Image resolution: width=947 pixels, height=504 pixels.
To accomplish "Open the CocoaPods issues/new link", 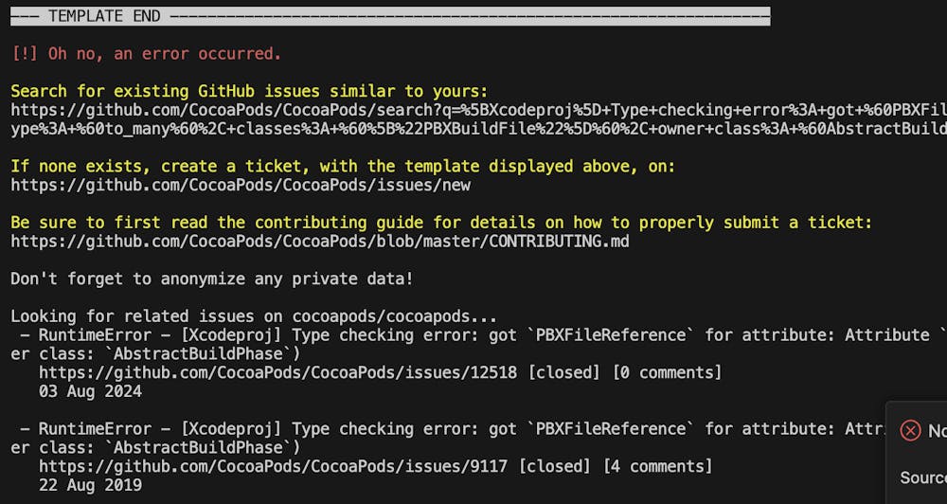I will [x=241, y=185].
